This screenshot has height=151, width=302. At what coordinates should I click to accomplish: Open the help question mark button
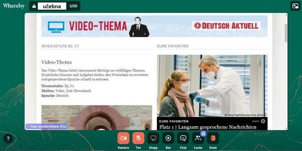click(8, 139)
